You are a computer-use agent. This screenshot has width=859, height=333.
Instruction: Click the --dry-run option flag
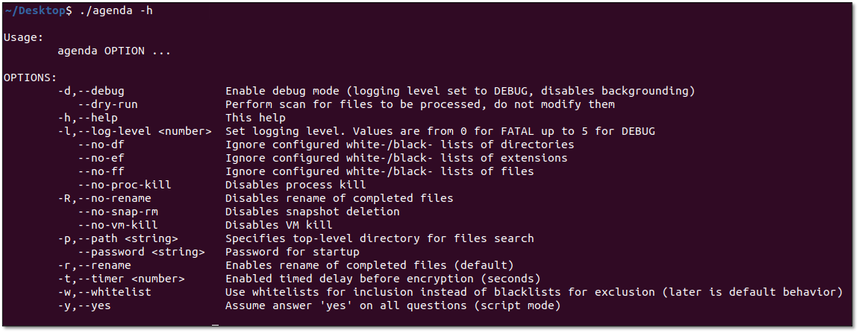click(107, 104)
